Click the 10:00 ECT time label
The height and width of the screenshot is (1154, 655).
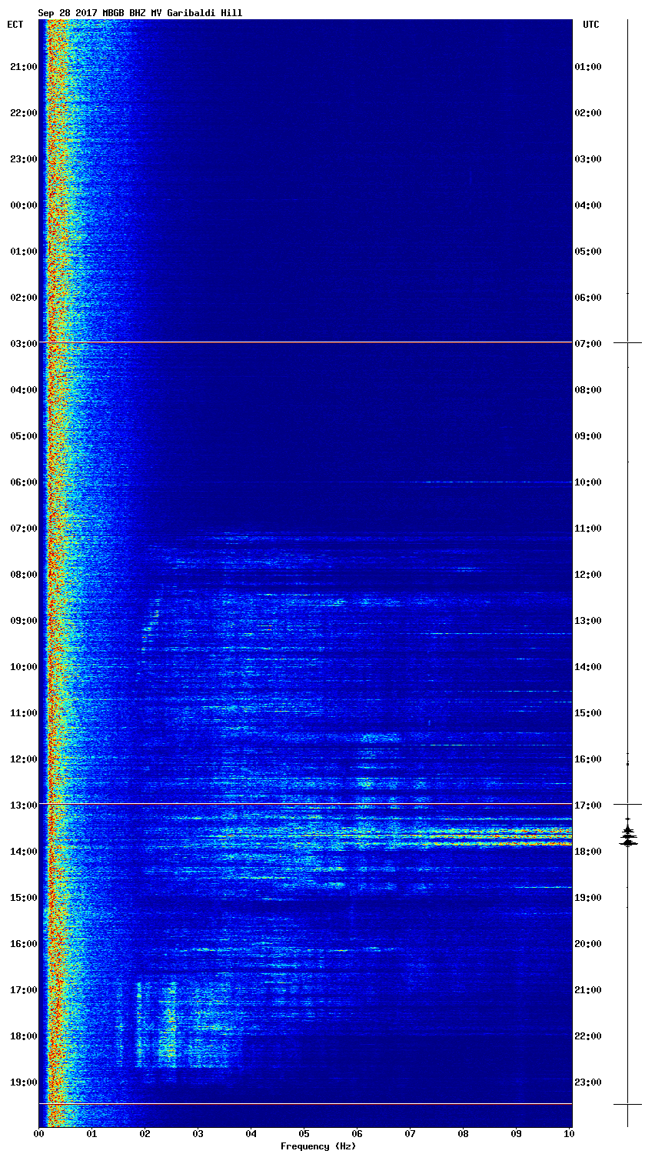click(x=24, y=667)
